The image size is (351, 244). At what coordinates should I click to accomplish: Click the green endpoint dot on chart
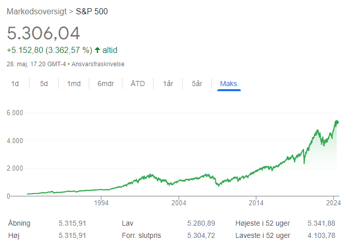337,122
